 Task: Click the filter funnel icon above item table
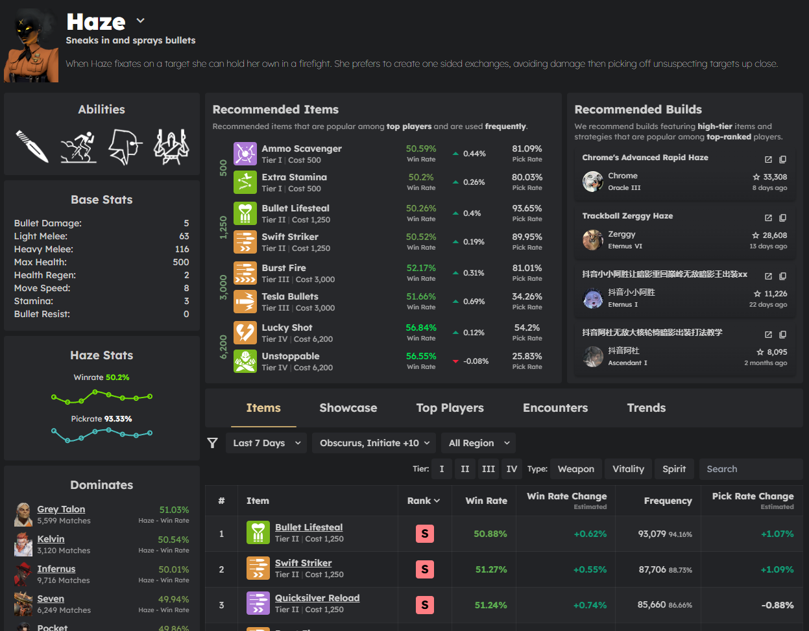tap(212, 443)
